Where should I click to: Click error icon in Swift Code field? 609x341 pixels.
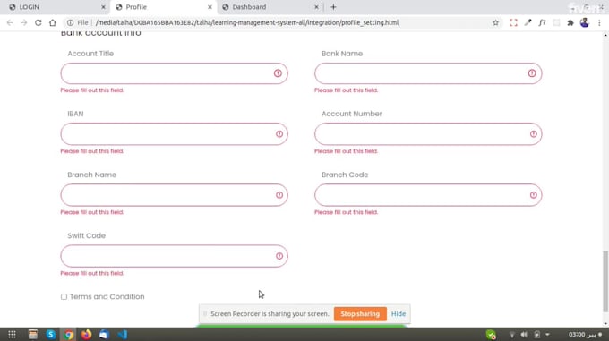[279, 256]
